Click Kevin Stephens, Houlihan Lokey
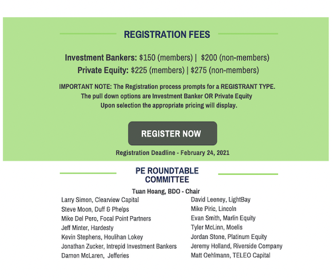This screenshot has width=333, height=279. coord(102,237)
